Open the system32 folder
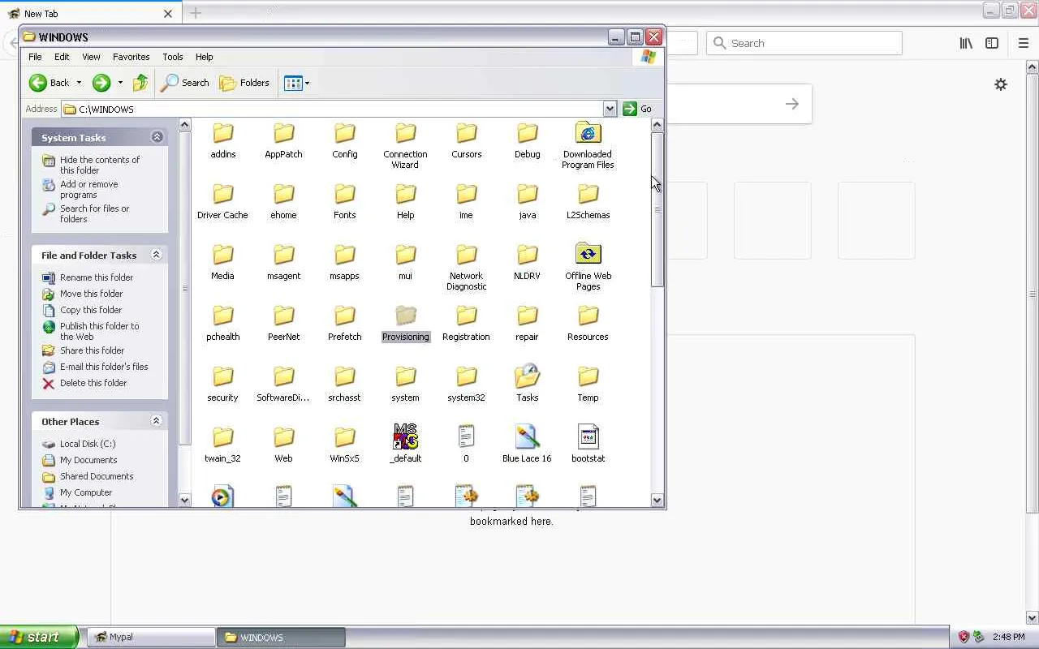 [466, 384]
